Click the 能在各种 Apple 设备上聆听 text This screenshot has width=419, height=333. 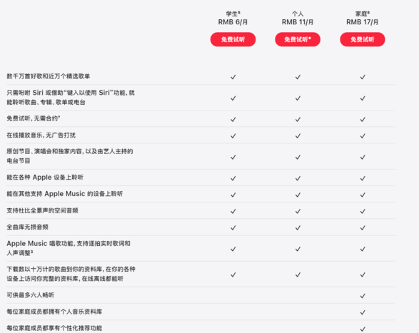pyautogui.click(x=45, y=178)
